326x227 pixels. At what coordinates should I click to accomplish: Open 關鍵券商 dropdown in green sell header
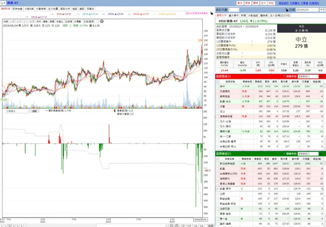pos(308,154)
